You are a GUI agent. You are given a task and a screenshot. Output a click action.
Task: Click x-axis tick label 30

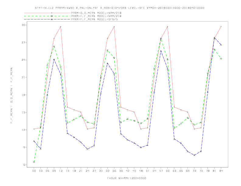coord(101,171)
